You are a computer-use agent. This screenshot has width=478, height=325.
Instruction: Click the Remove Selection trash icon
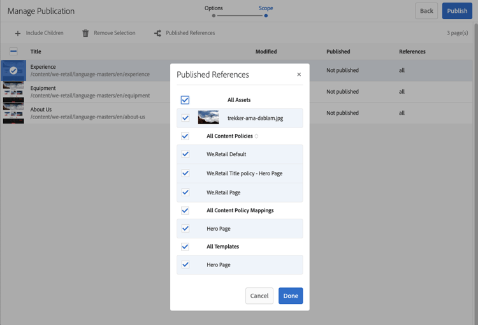[x=85, y=33]
